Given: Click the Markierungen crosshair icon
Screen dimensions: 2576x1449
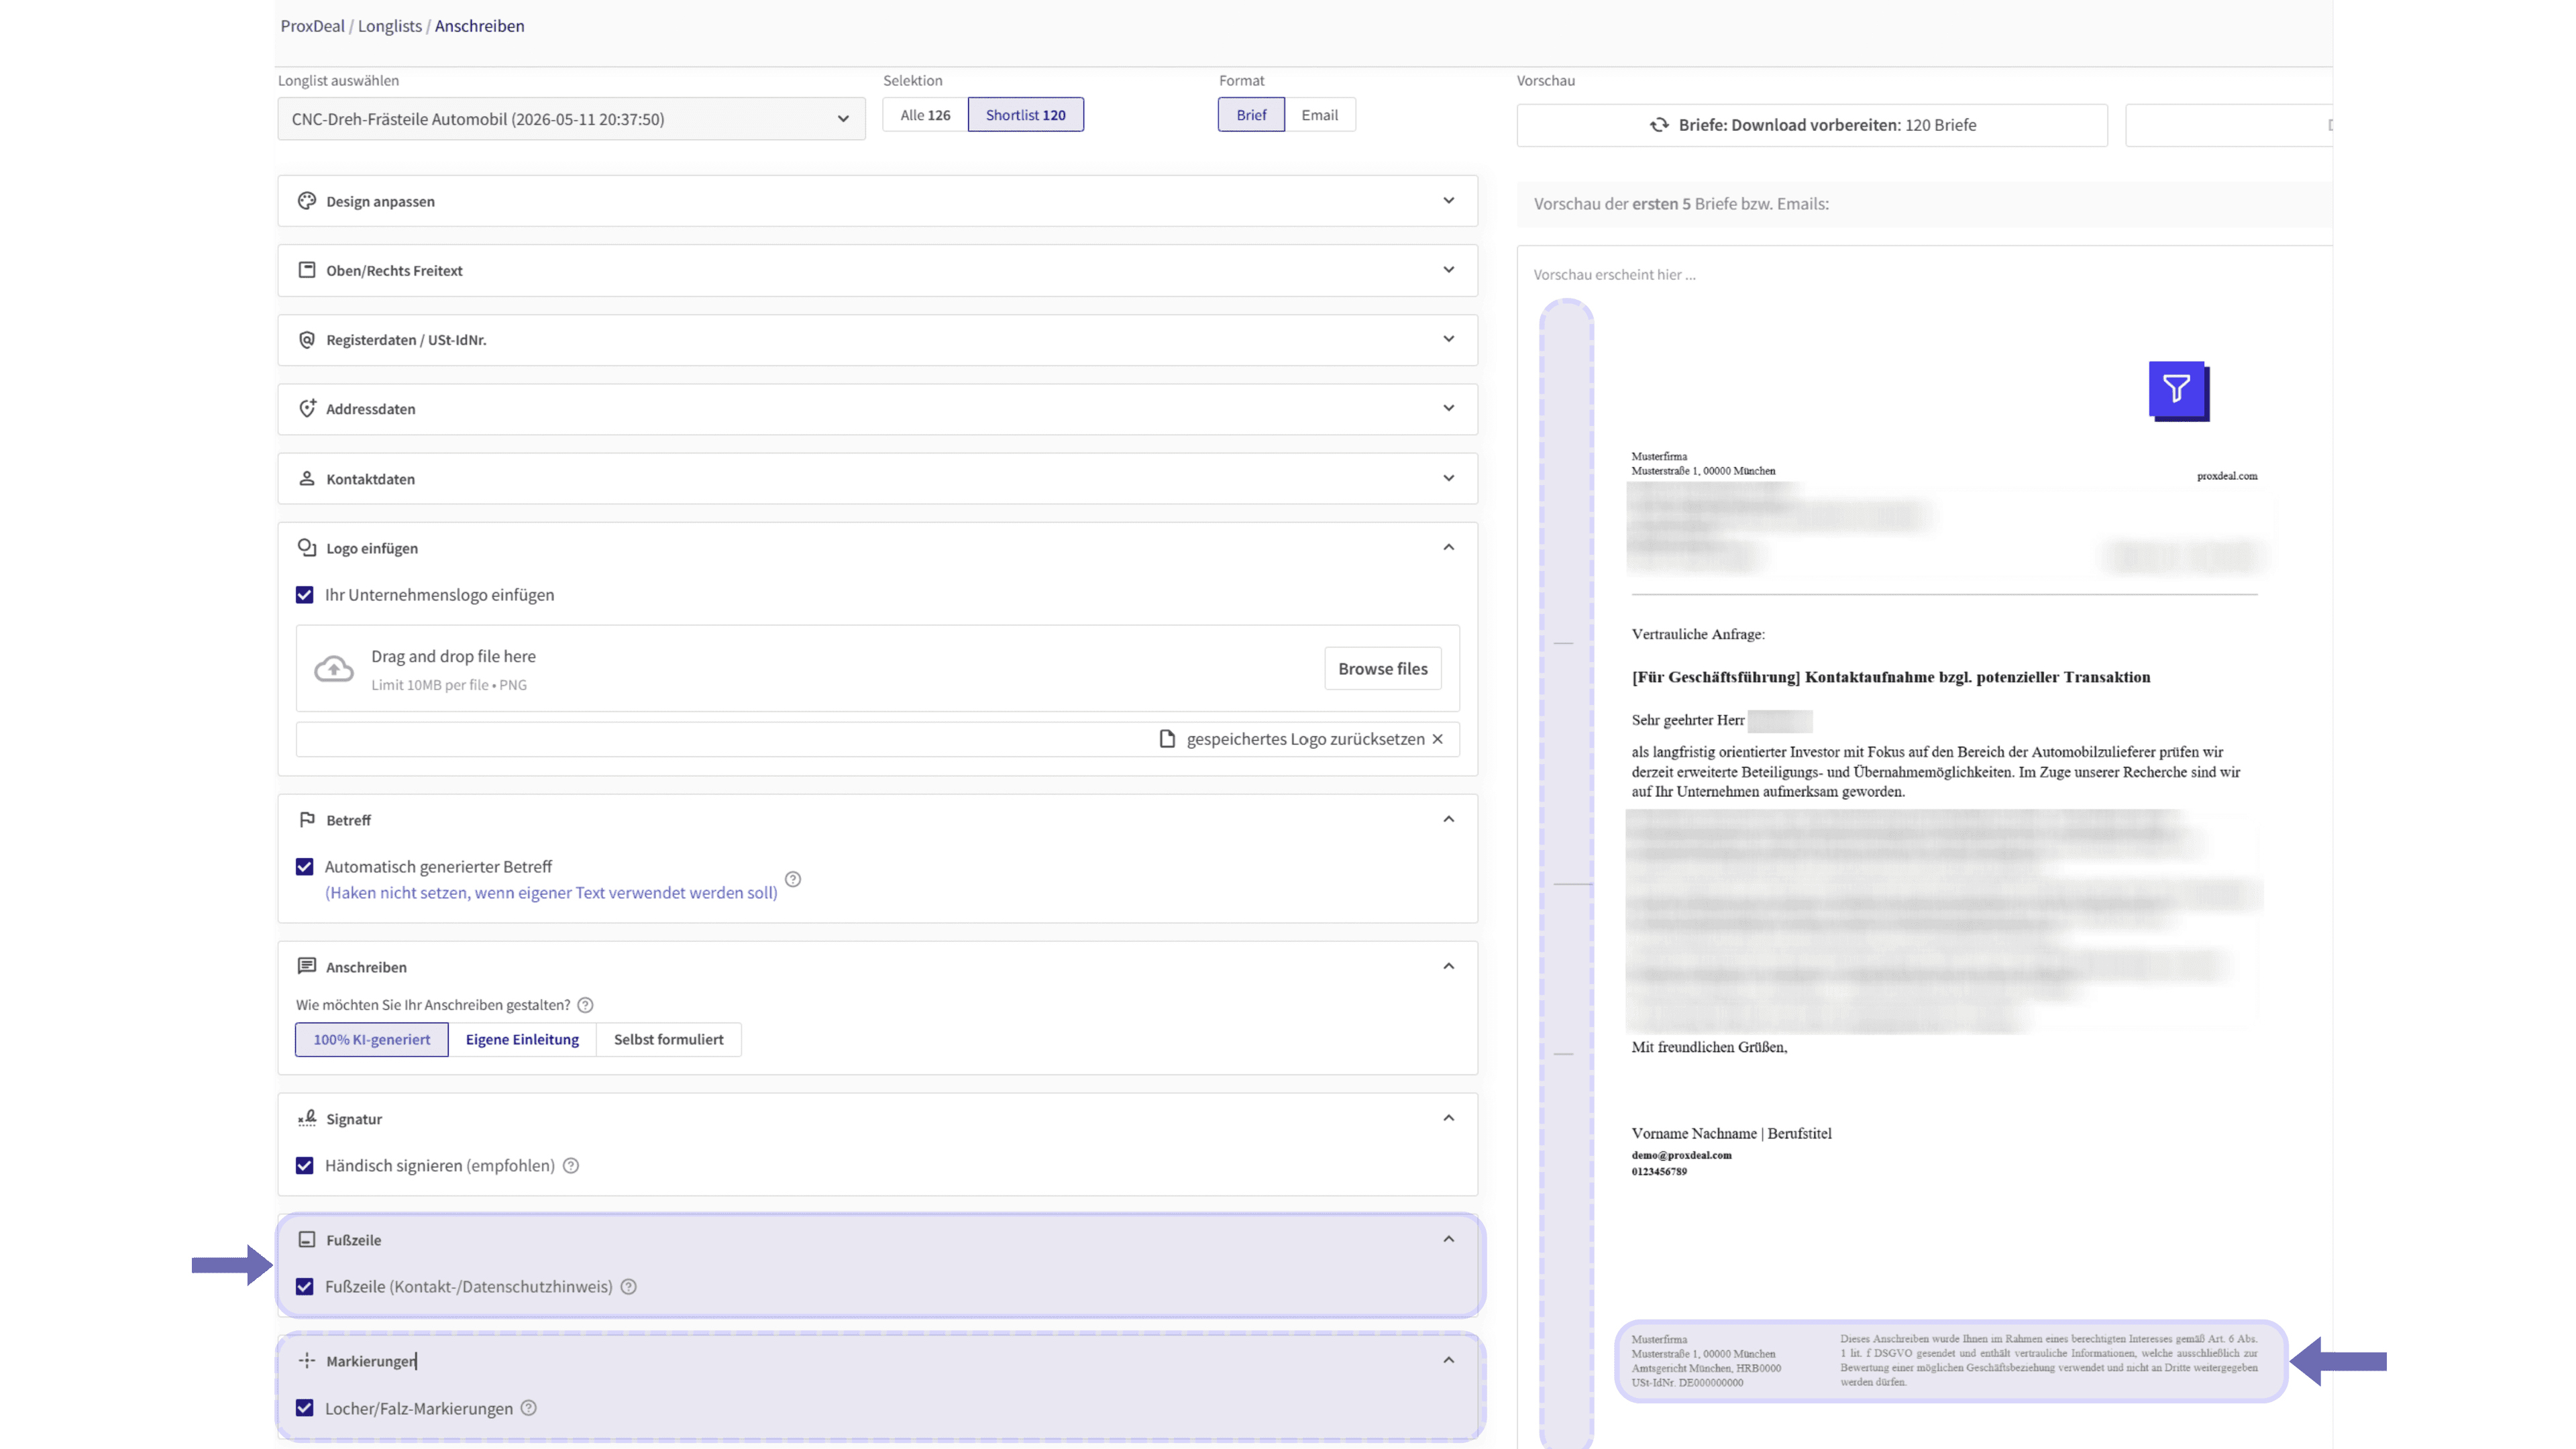Looking at the screenshot, I should pos(307,1361).
